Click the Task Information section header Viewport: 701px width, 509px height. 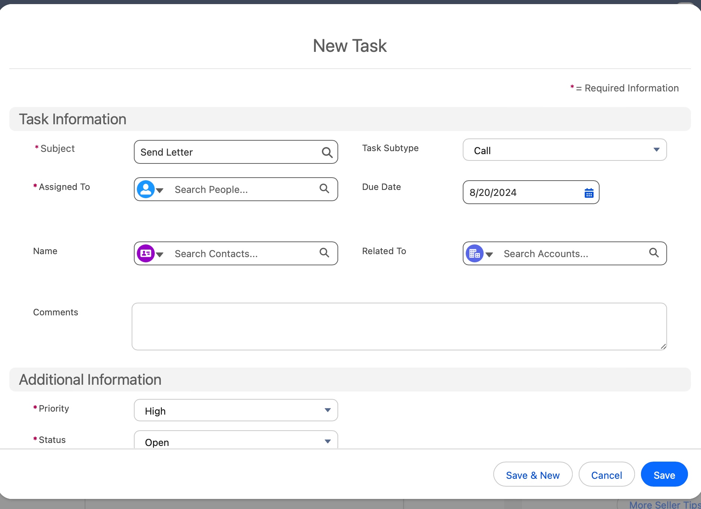coord(350,119)
